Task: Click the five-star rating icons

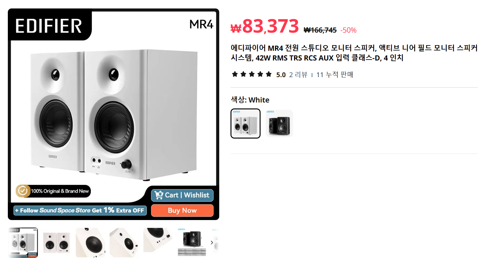Action: tap(251, 74)
